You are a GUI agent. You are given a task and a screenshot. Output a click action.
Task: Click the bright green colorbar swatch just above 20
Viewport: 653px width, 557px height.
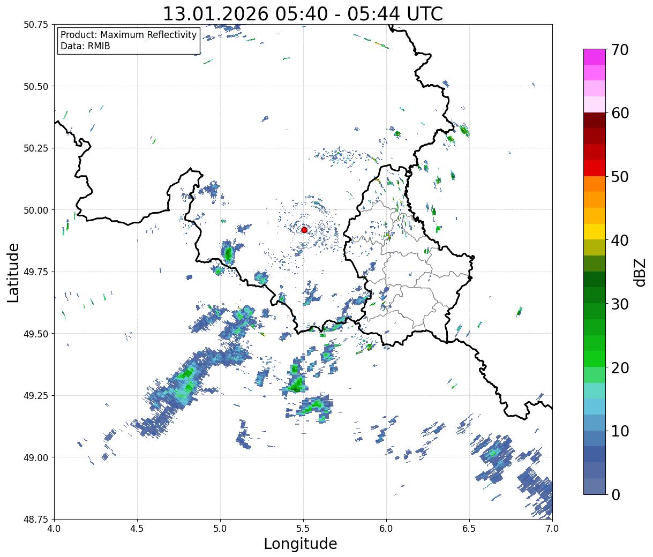pos(595,358)
